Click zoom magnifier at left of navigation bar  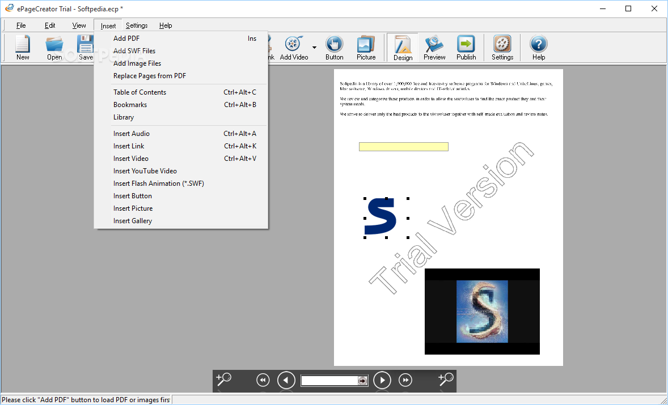223,378
